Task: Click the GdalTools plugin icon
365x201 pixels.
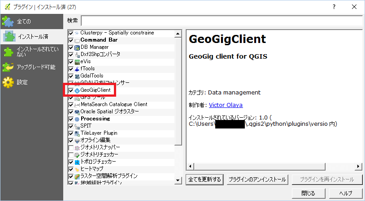Action: point(77,76)
